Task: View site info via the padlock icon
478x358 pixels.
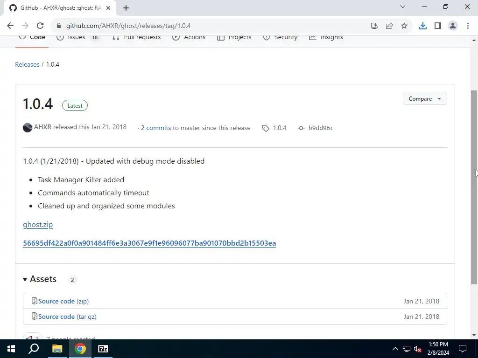Action: click(x=59, y=26)
